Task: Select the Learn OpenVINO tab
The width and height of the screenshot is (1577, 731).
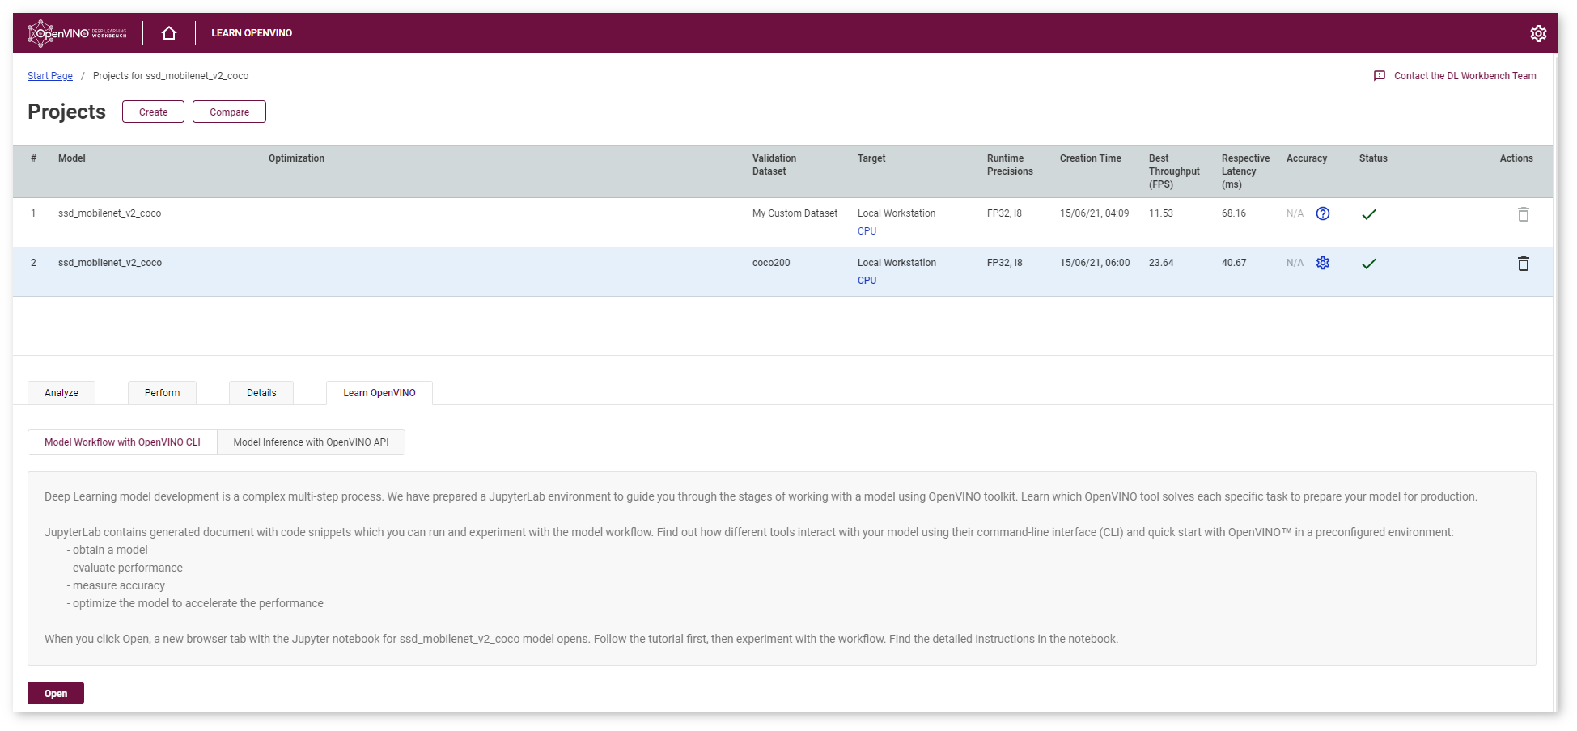Action: coord(379,393)
